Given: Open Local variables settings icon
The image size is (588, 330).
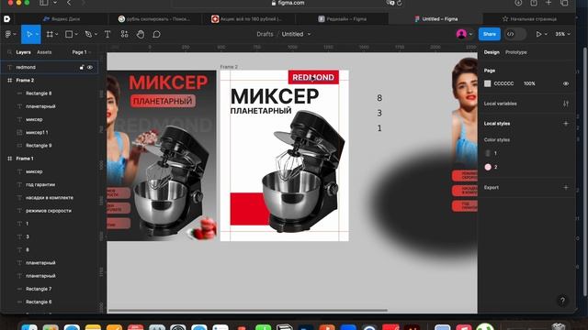Looking at the screenshot, I should tap(566, 104).
